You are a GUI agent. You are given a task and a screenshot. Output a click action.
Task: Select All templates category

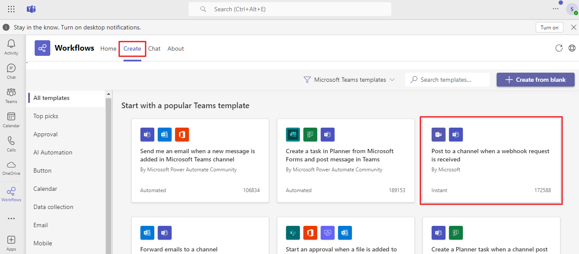[66, 98]
